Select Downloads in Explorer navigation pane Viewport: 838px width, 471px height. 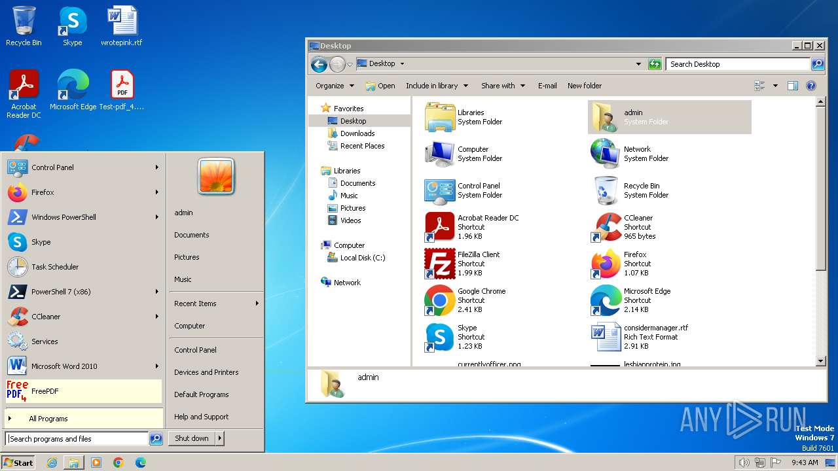[x=357, y=133]
